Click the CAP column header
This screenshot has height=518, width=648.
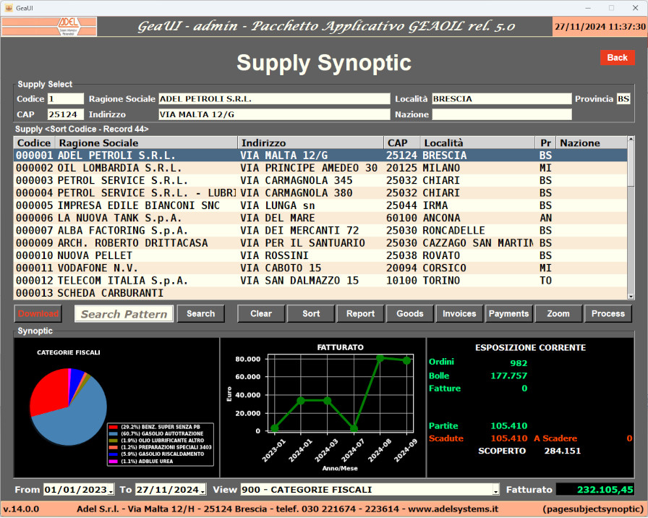point(402,143)
